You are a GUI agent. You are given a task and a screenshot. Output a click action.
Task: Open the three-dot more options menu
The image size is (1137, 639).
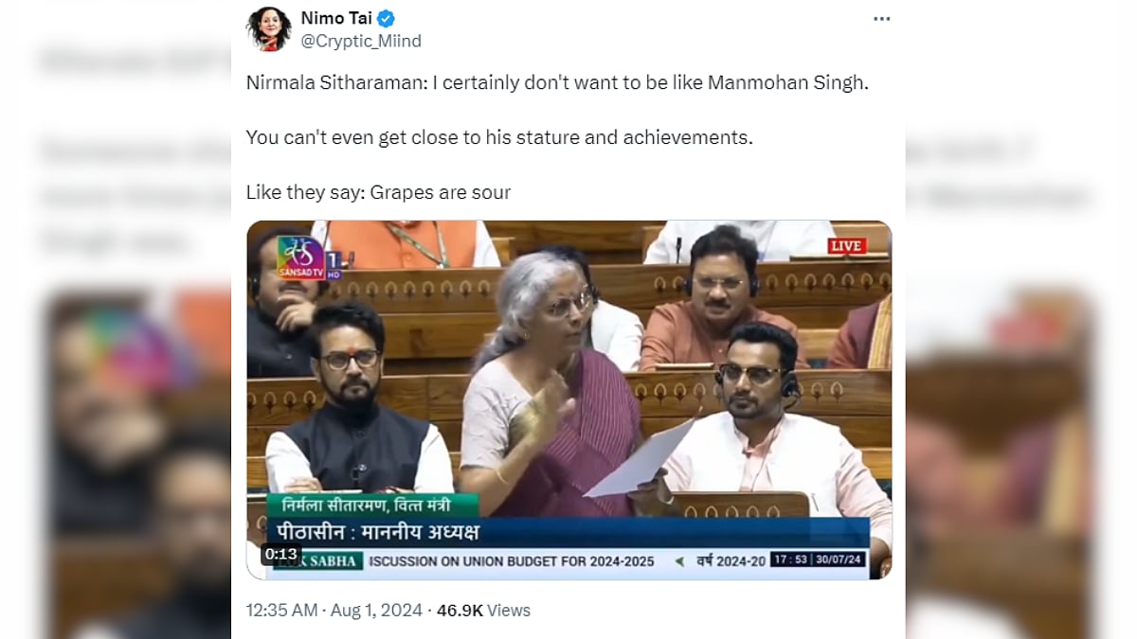coord(882,19)
